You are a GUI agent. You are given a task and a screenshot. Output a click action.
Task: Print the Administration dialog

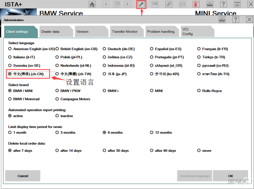(x=222, y=20)
